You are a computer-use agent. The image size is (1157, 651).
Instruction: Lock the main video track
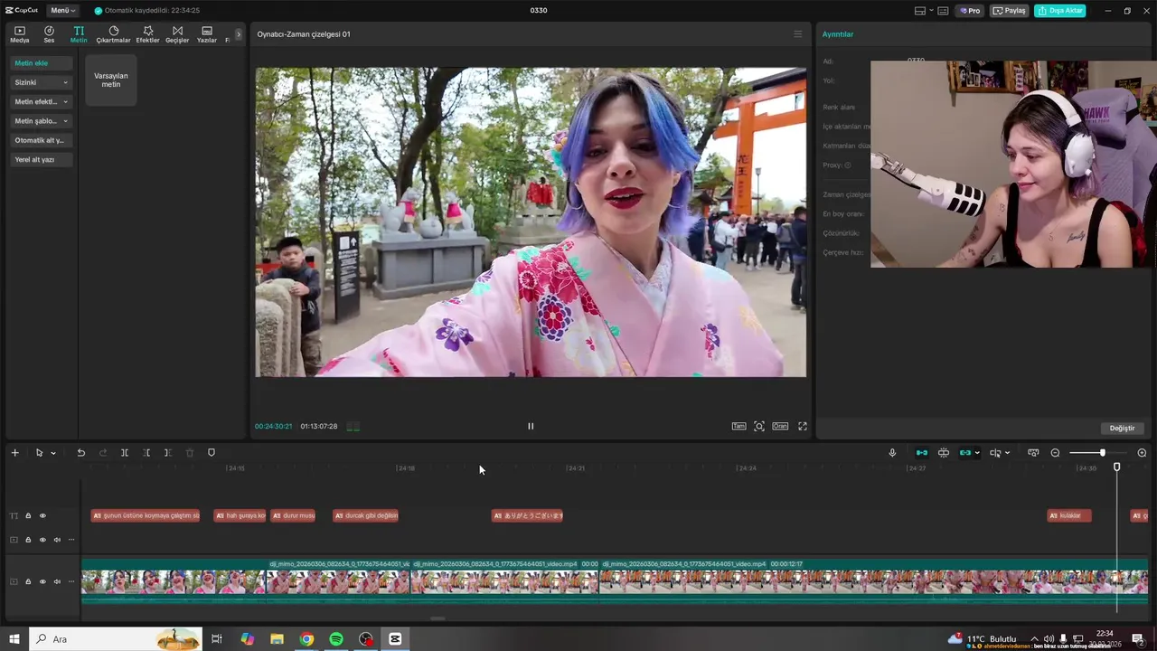point(28,581)
